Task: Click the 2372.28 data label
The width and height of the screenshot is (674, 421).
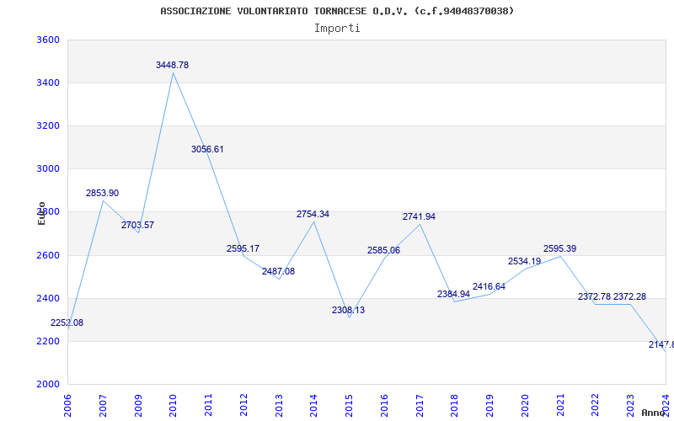Action: tap(629, 297)
